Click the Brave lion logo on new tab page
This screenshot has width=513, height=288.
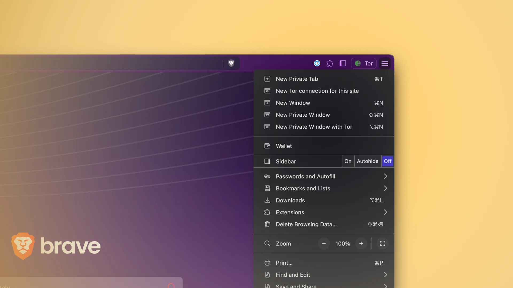click(23, 246)
